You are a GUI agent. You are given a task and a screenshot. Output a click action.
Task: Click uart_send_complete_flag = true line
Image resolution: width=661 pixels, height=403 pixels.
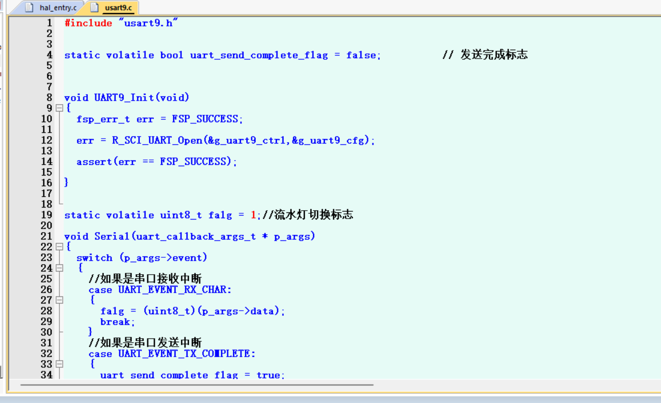click(192, 375)
